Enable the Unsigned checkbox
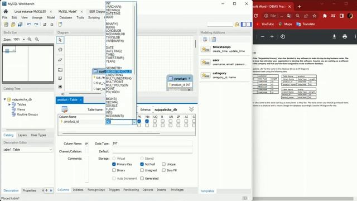The image size is (357, 201). [x=142, y=170]
